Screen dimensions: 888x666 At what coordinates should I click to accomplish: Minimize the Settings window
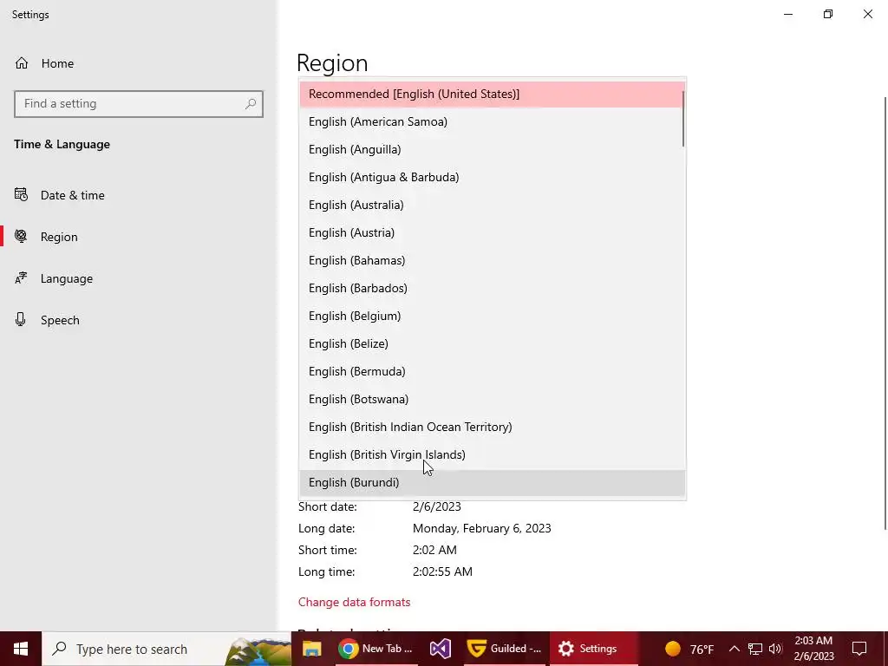(788, 14)
